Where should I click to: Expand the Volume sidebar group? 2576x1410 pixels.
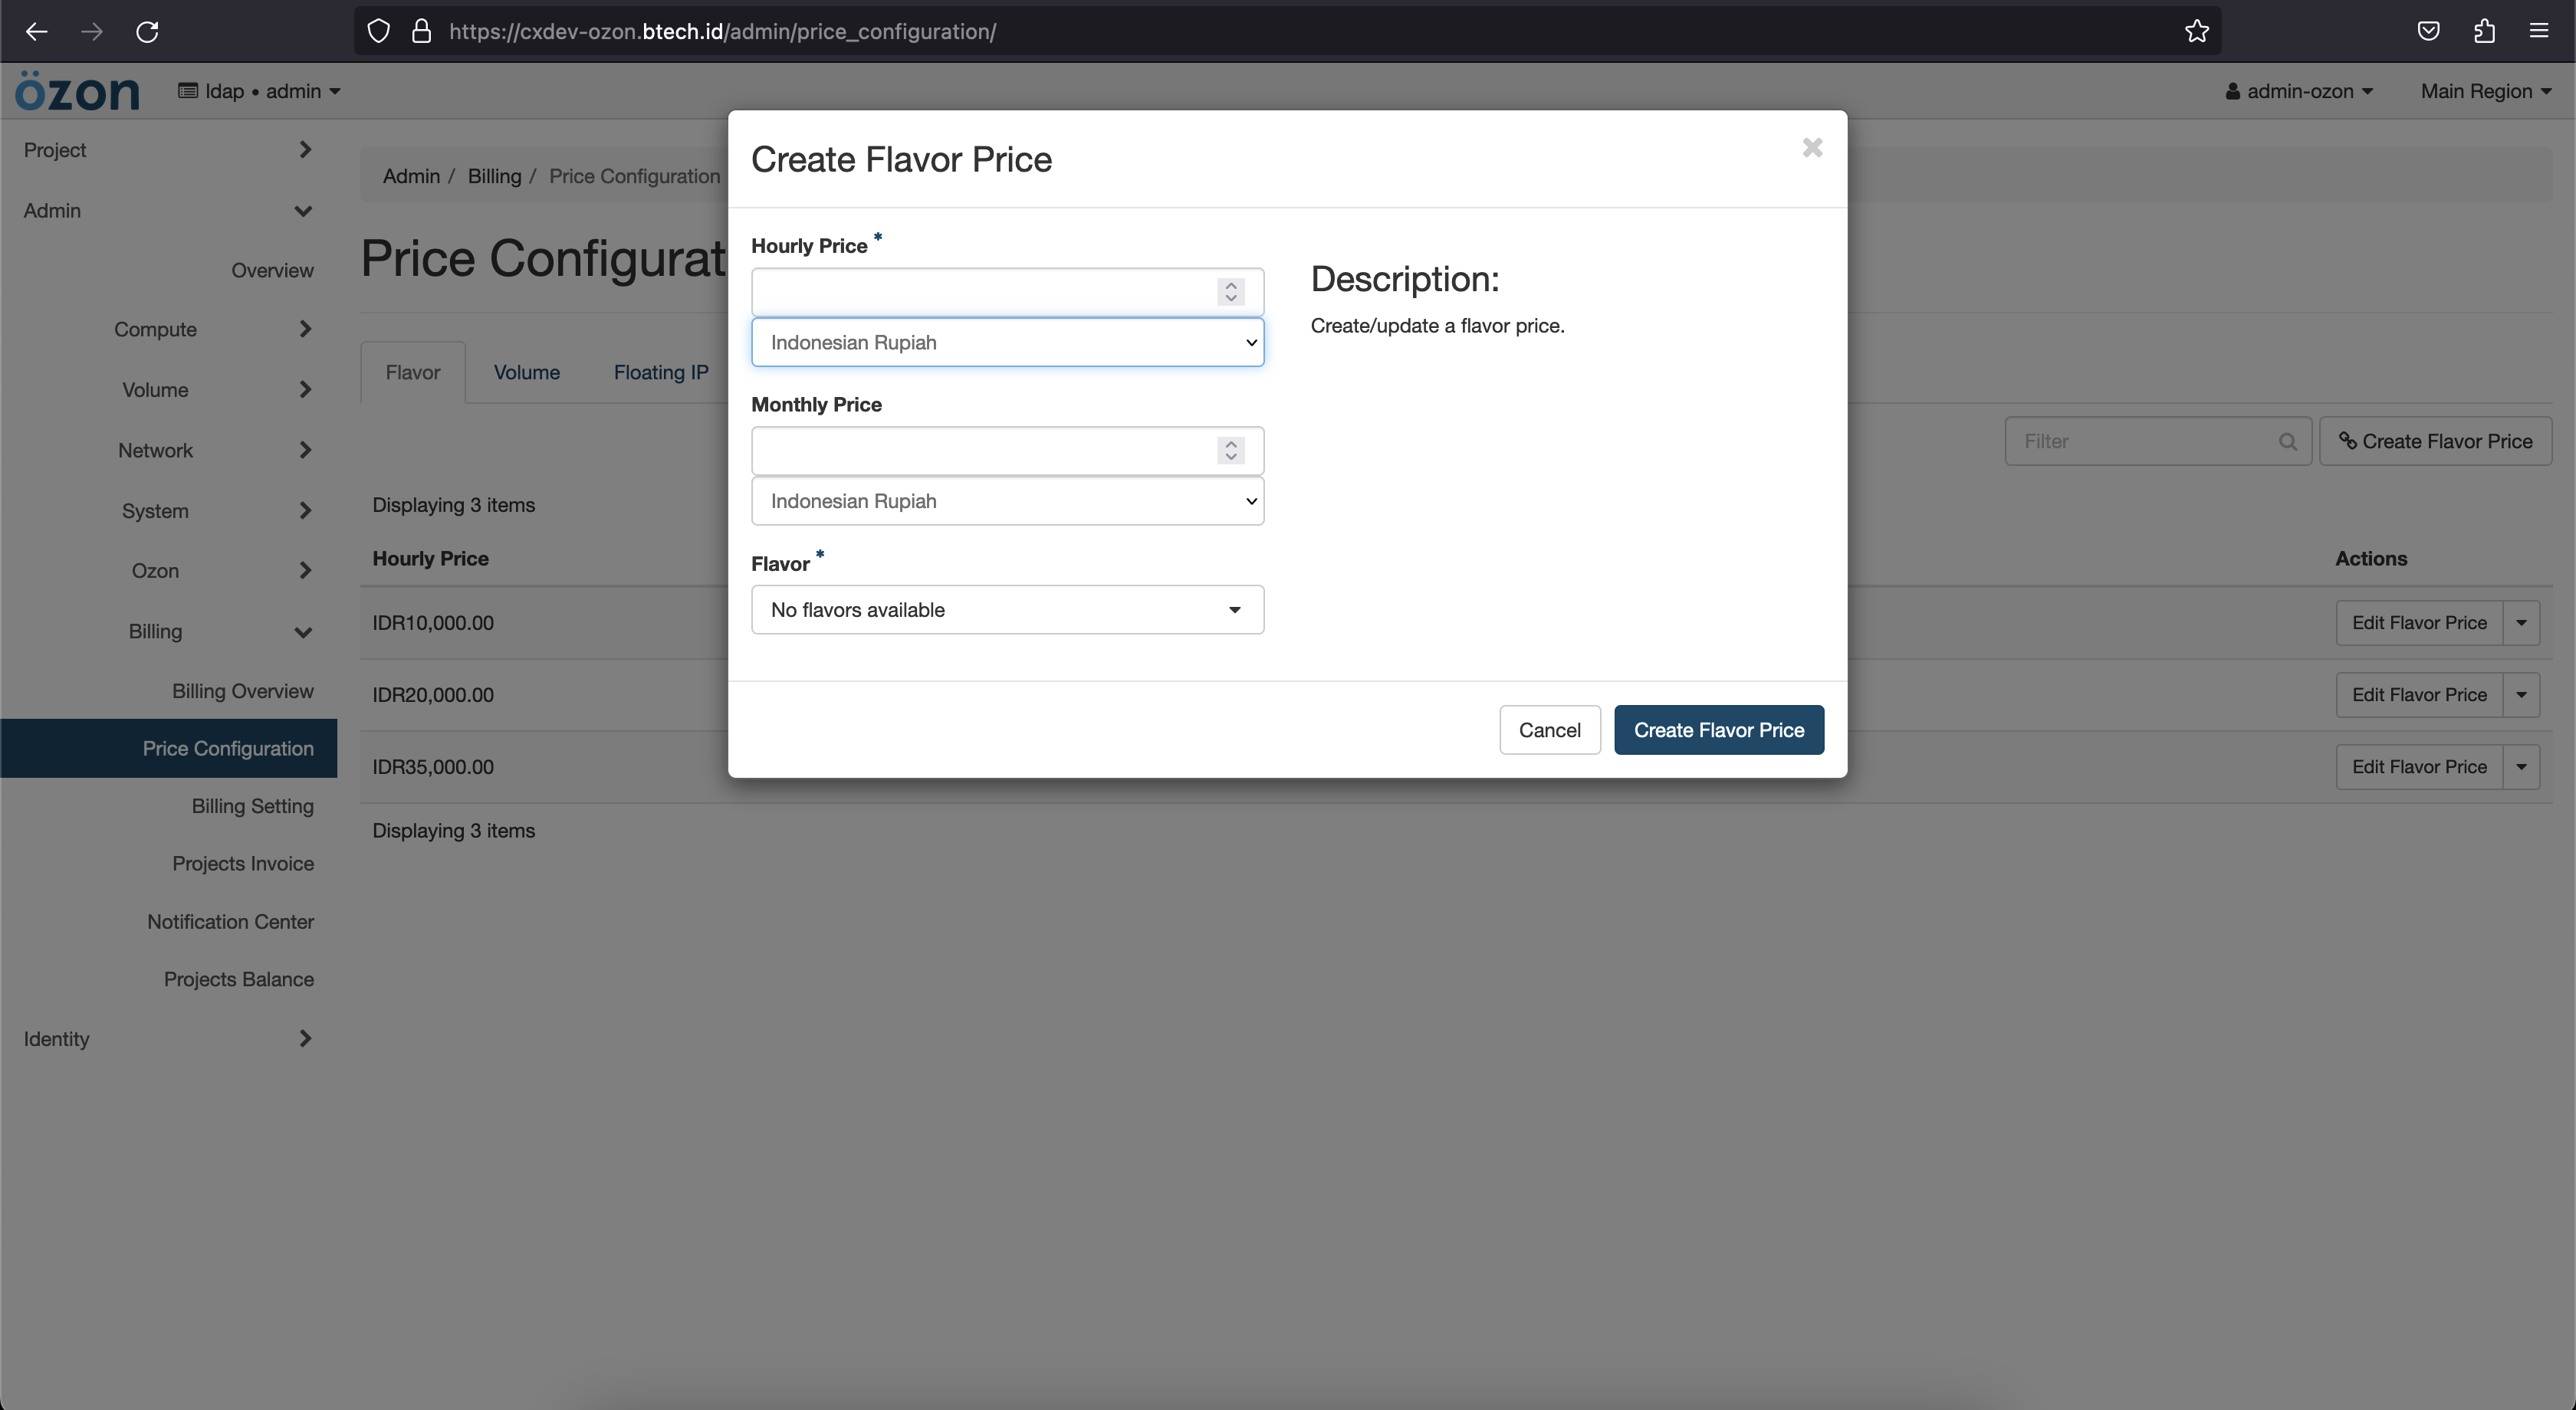(x=168, y=390)
